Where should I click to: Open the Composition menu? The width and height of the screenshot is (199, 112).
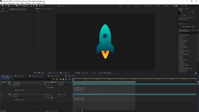coord(11,3)
